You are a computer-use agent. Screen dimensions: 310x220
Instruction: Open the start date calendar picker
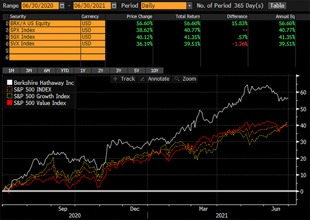[62, 6]
